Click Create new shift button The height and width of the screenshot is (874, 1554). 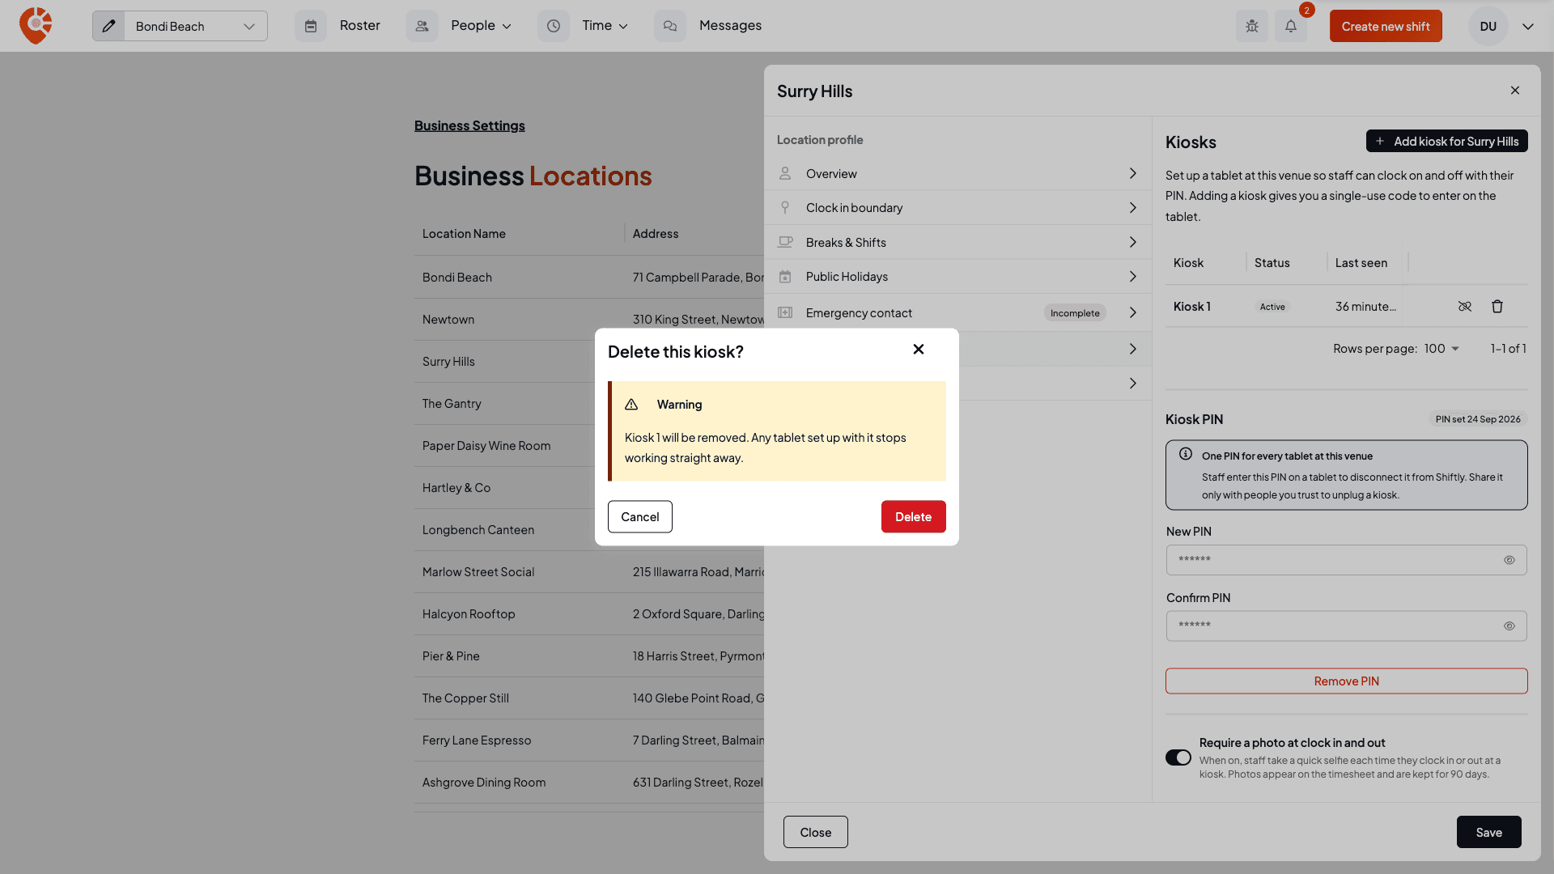(1386, 26)
